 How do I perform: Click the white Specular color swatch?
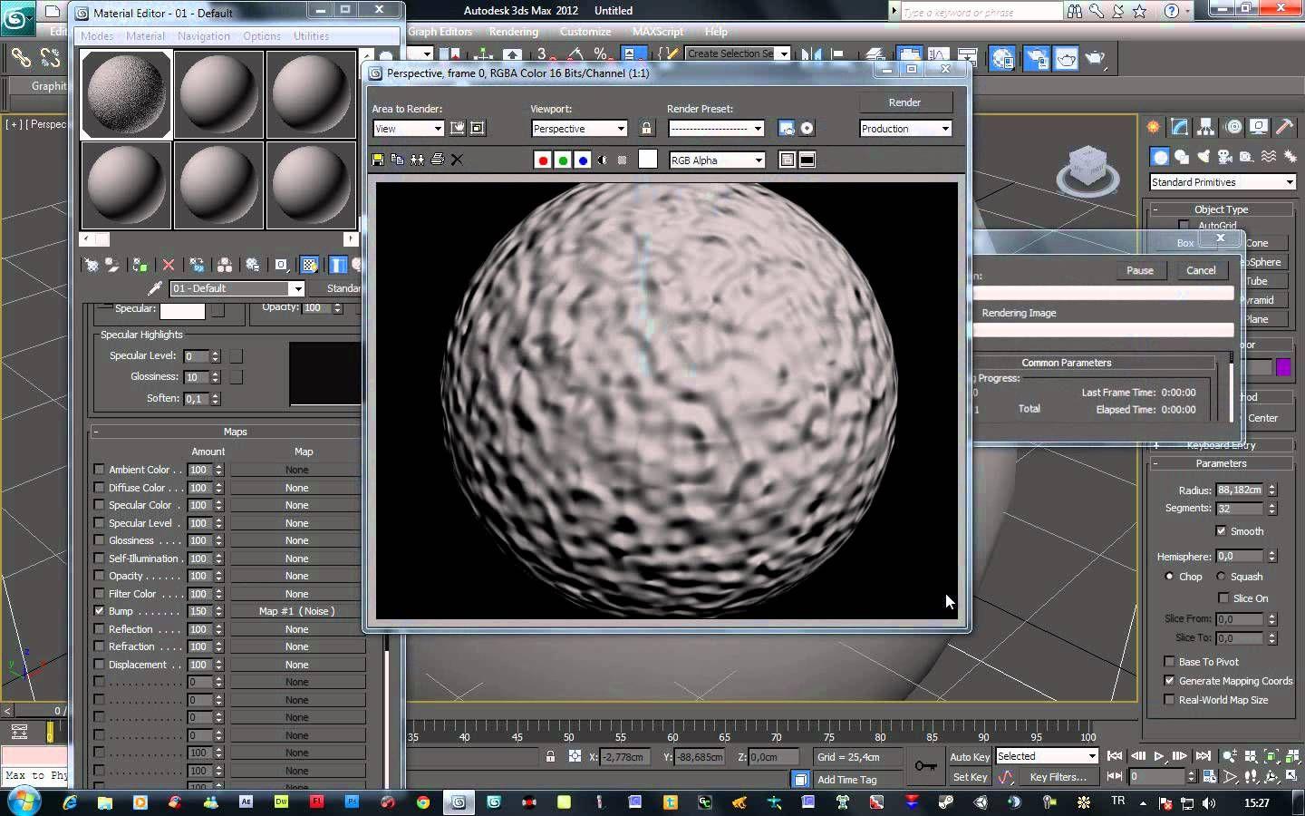[183, 309]
